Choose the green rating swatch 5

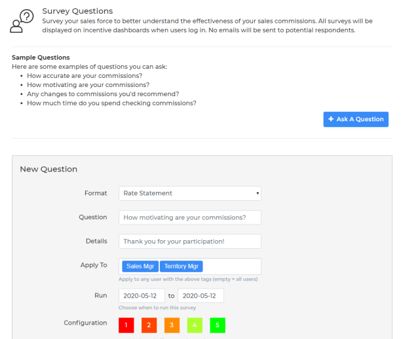[x=217, y=325]
